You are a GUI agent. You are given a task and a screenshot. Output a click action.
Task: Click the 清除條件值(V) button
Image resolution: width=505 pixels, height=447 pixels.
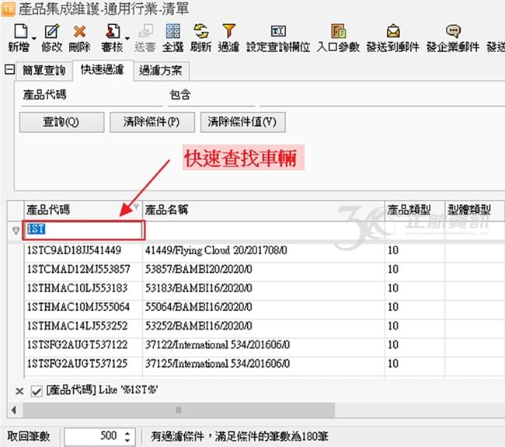[x=242, y=122]
